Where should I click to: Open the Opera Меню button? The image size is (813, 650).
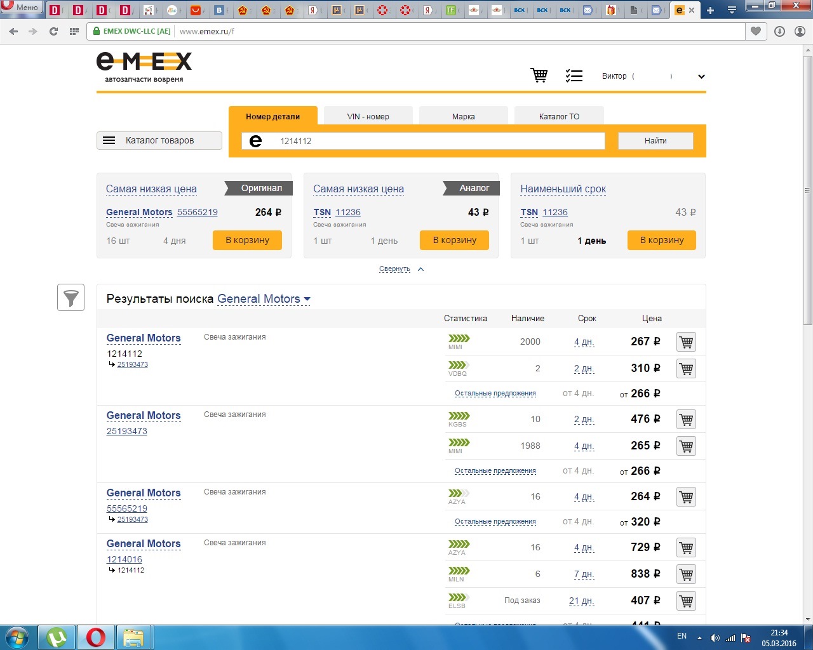(x=21, y=8)
